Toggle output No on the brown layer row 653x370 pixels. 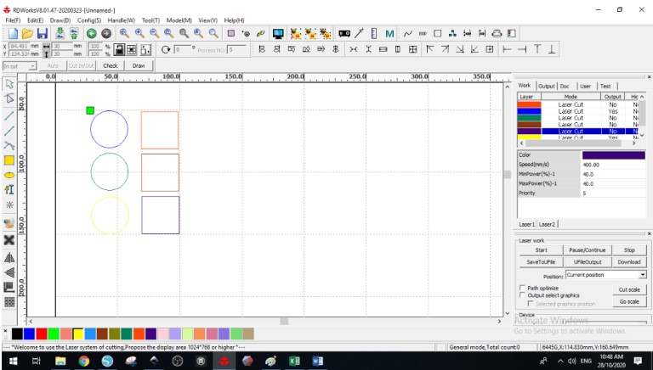(612, 125)
